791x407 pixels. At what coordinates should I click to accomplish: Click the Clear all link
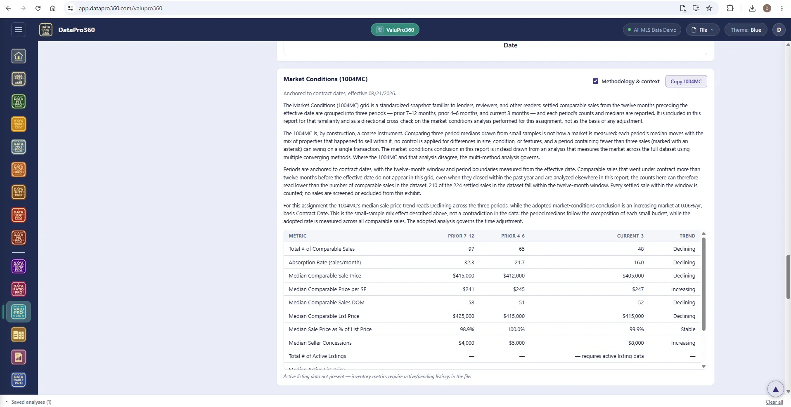click(x=774, y=402)
